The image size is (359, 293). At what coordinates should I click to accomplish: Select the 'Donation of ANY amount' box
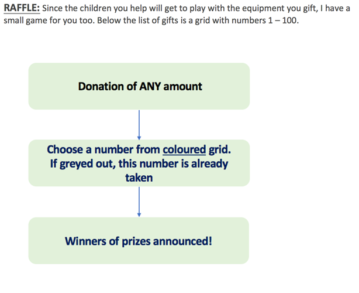(x=139, y=86)
